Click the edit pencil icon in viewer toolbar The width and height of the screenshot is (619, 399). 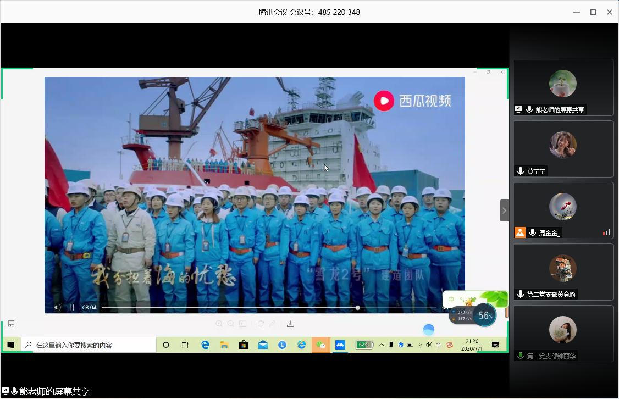click(x=272, y=324)
